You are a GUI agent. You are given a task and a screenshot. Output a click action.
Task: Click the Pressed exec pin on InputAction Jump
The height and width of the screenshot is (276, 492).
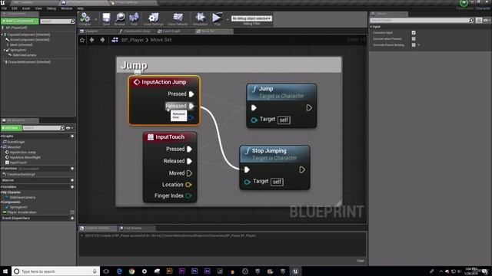pyautogui.click(x=191, y=94)
